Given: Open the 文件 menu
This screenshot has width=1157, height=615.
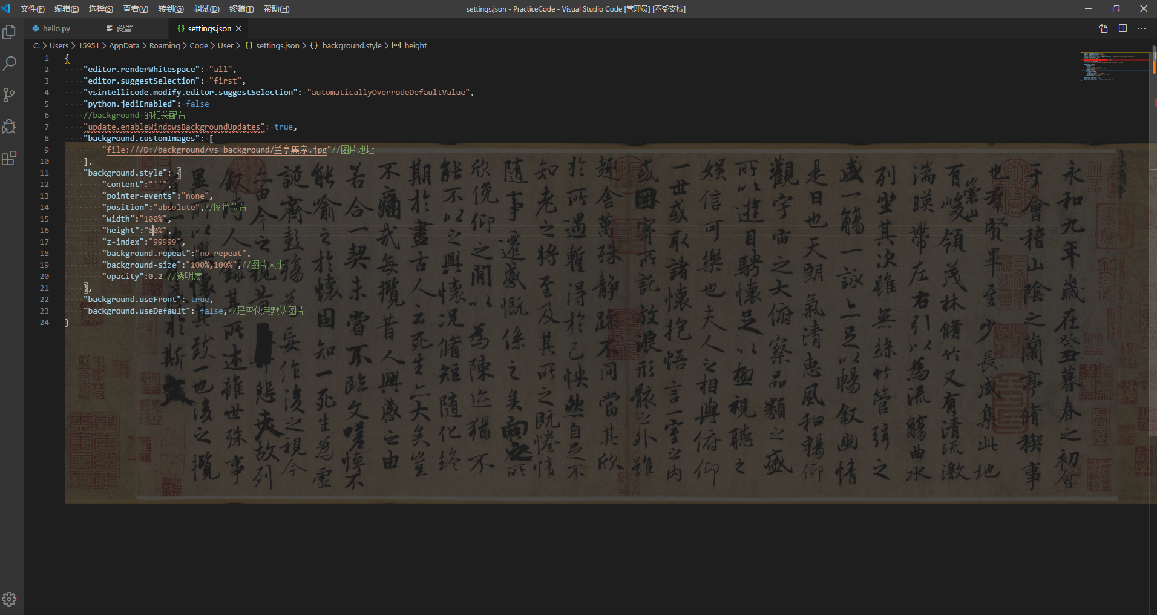Looking at the screenshot, I should [32, 8].
